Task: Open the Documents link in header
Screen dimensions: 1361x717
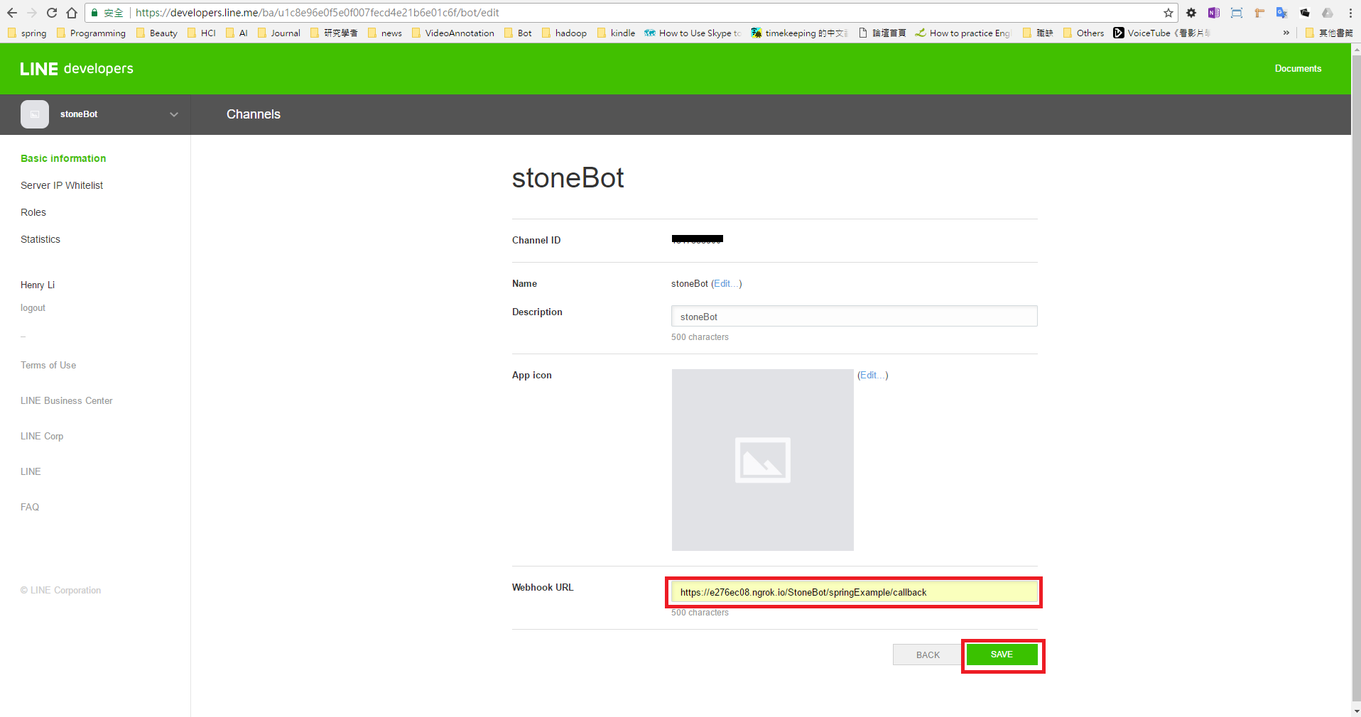Action: (1298, 69)
